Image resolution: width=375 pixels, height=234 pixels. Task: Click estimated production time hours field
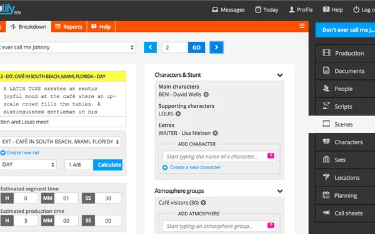point(26,221)
